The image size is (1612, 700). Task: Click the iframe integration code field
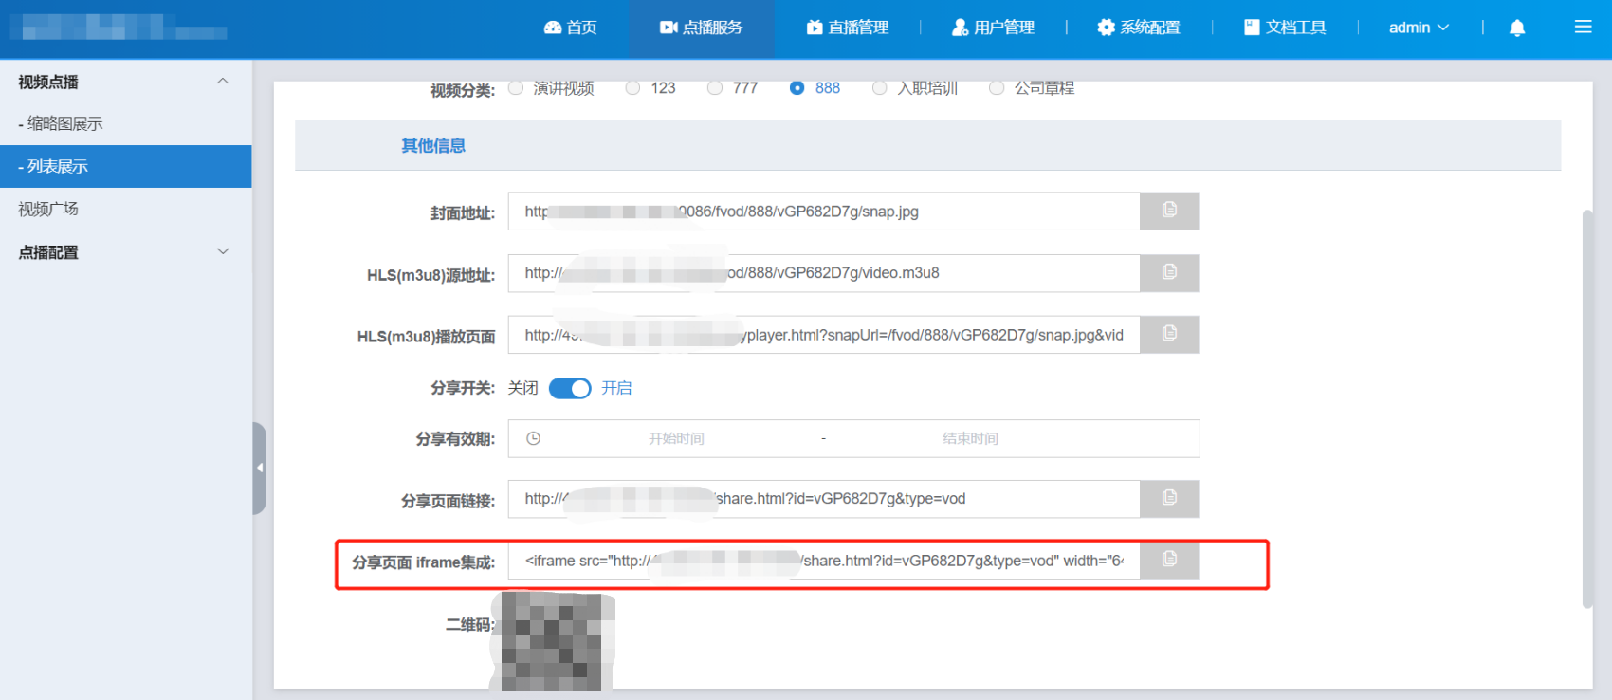824,560
